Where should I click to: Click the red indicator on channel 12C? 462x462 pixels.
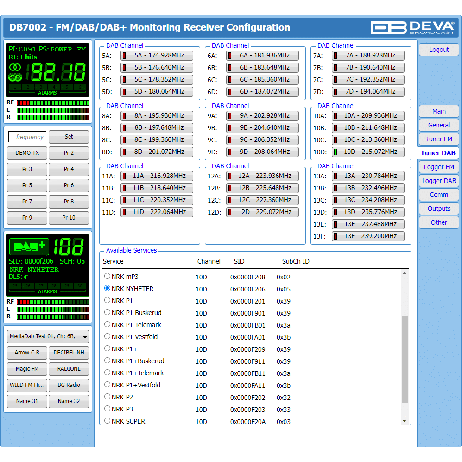[x=229, y=200]
